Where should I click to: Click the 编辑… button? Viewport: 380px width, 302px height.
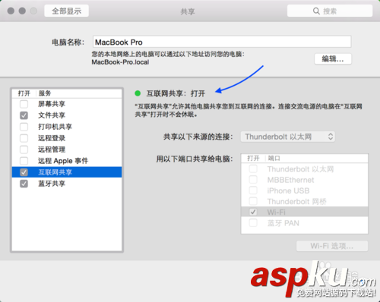(x=333, y=59)
